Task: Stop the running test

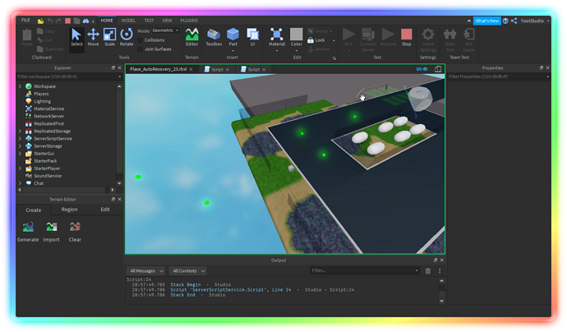Action: point(407,37)
